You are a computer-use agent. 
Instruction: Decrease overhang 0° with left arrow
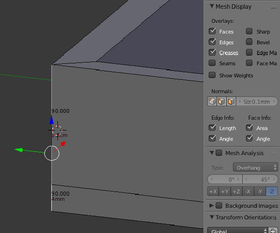[211, 179]
